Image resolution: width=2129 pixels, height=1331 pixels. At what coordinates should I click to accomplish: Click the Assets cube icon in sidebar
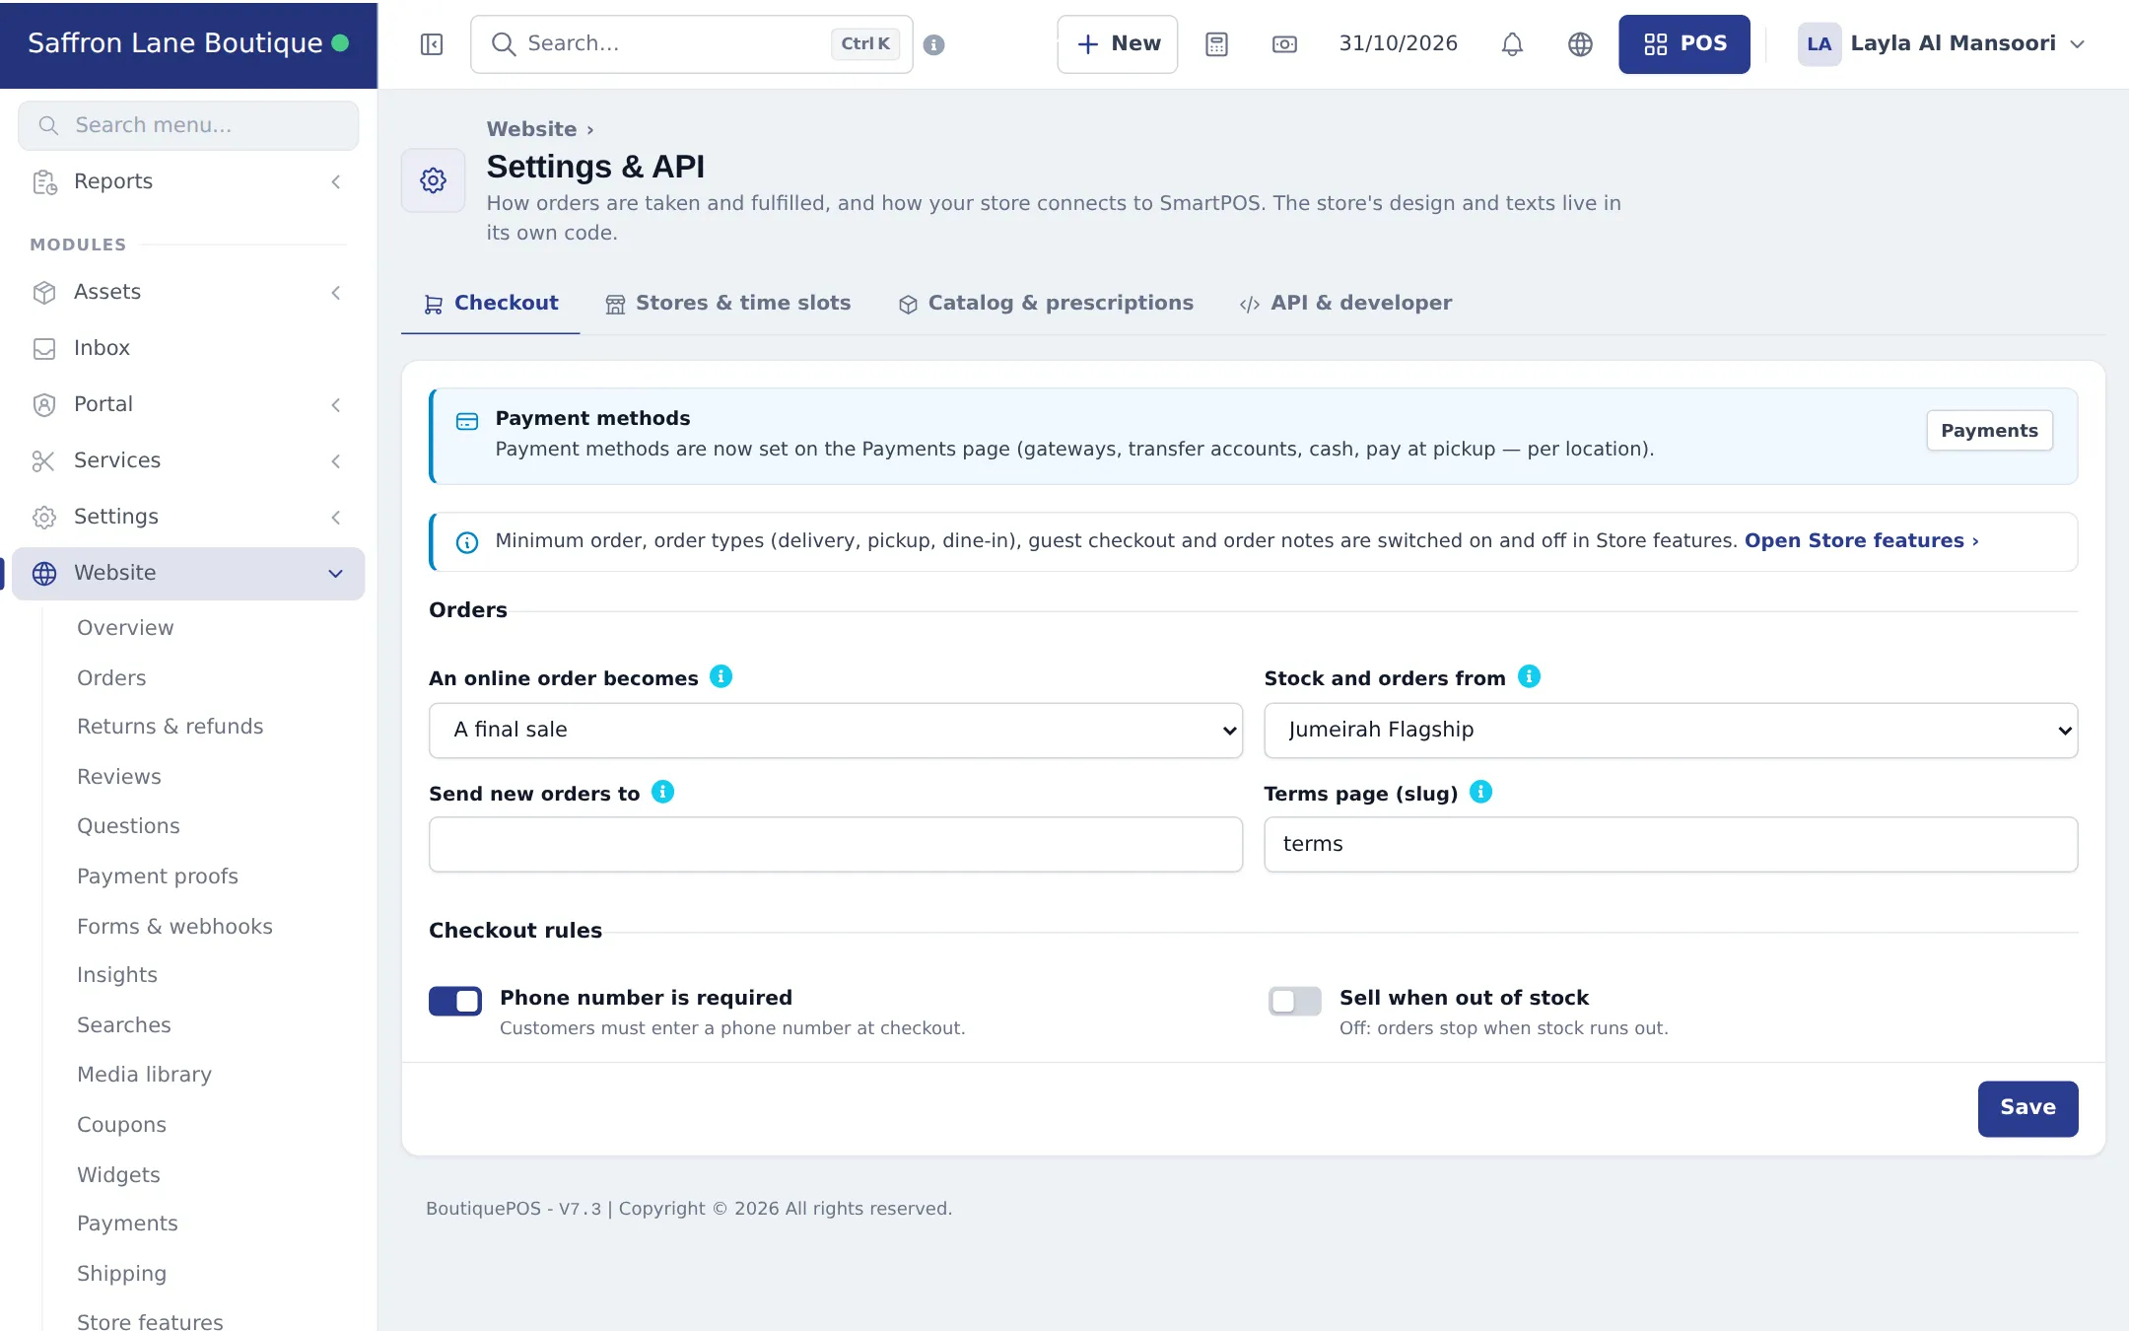click(x=44, y=293)
